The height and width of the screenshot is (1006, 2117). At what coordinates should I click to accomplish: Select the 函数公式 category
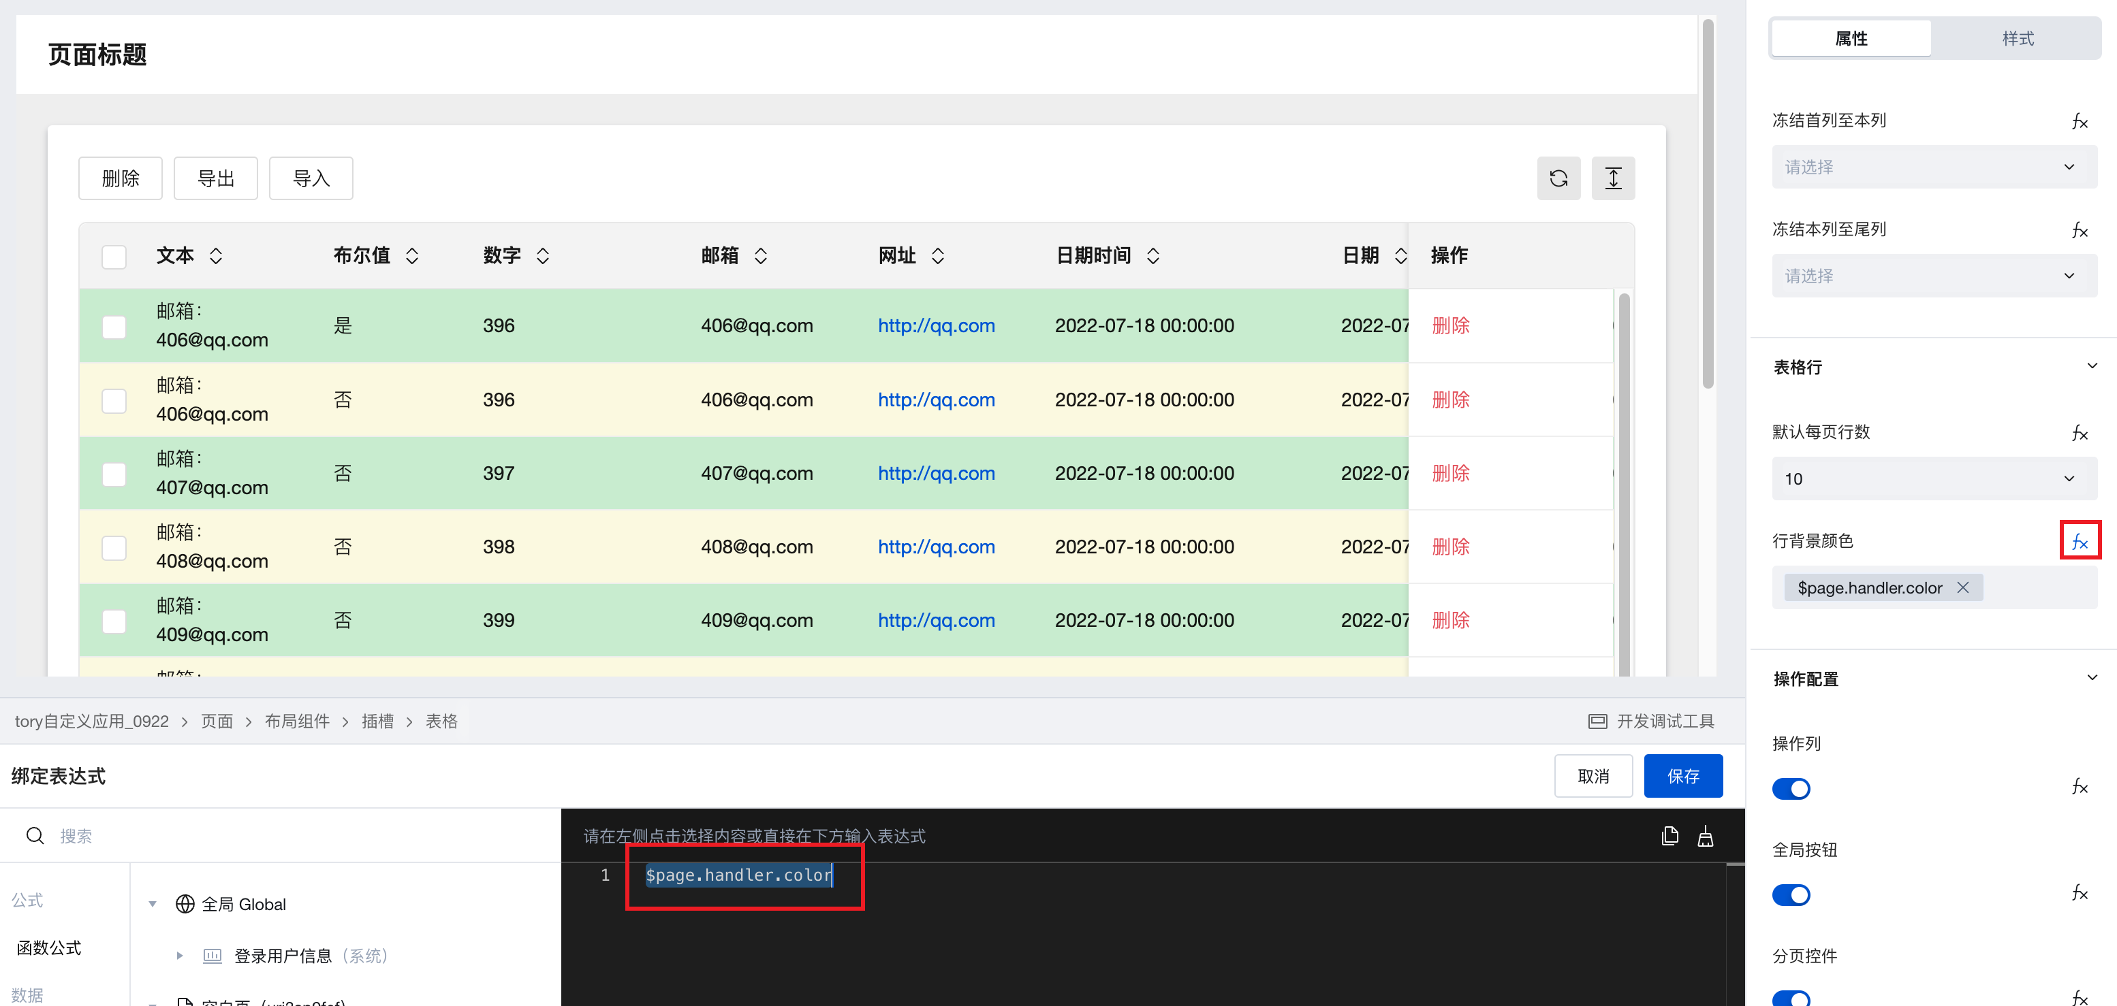pos(48,947)
